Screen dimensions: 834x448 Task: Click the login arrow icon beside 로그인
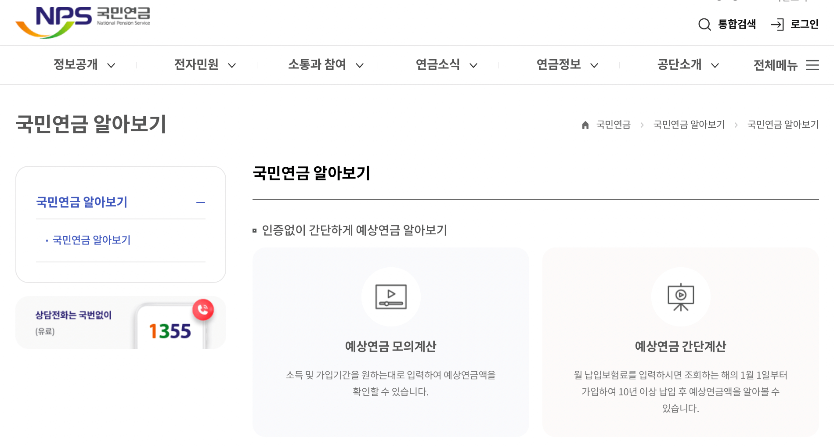click(x=777, y=25)
